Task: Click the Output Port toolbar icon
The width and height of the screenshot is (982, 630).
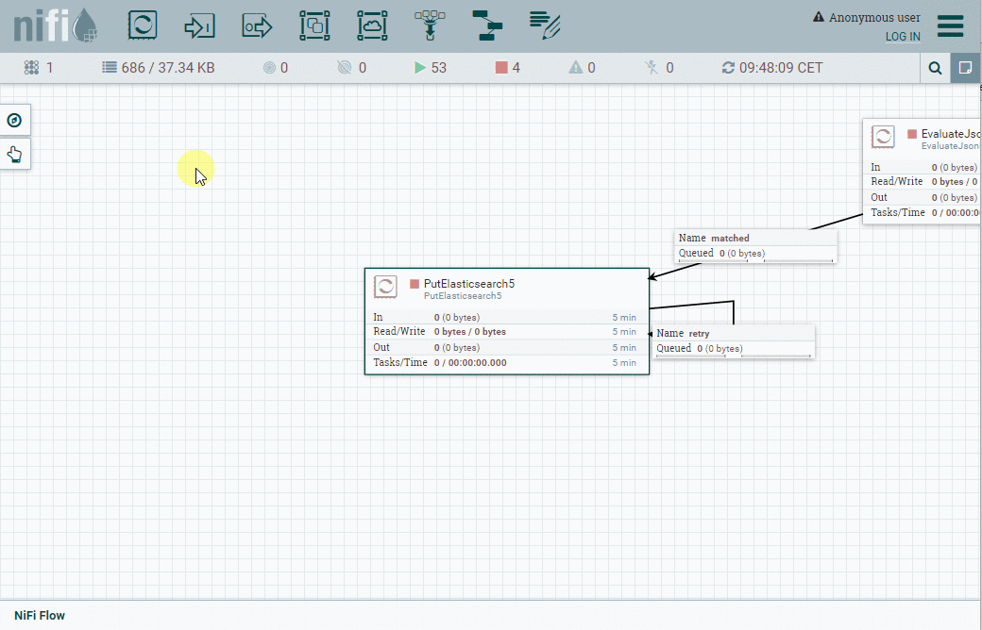Action: point(257,25)
